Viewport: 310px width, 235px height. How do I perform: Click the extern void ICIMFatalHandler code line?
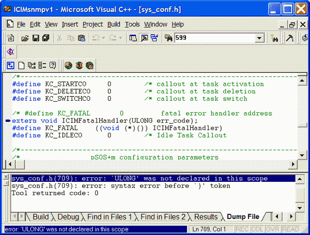(105, 121)
